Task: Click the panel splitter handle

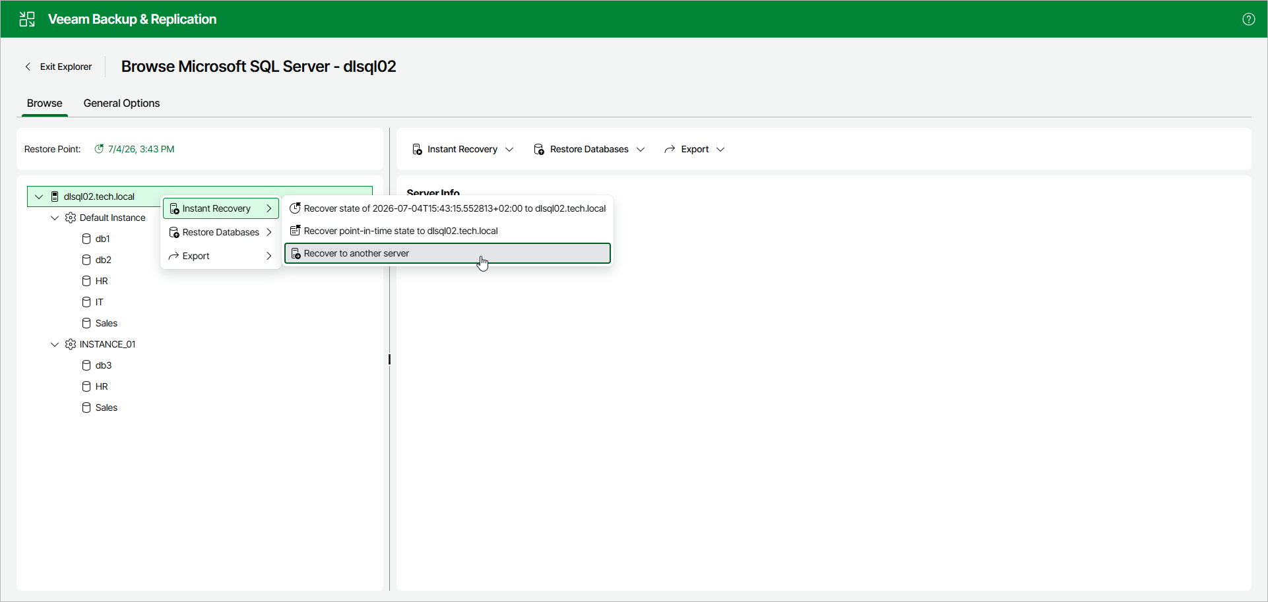Action: (389, 359)
